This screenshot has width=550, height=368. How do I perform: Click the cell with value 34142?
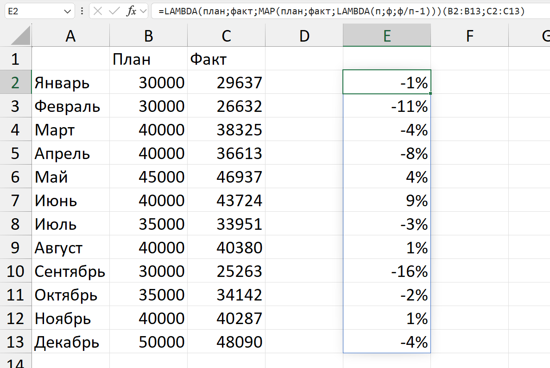[226, 294]
